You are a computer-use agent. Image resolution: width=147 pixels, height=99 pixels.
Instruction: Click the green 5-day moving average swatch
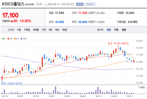click(3, 38)
